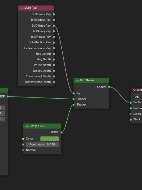Collapse the Light Path node
142x190 pixels.
click(22, 8)
